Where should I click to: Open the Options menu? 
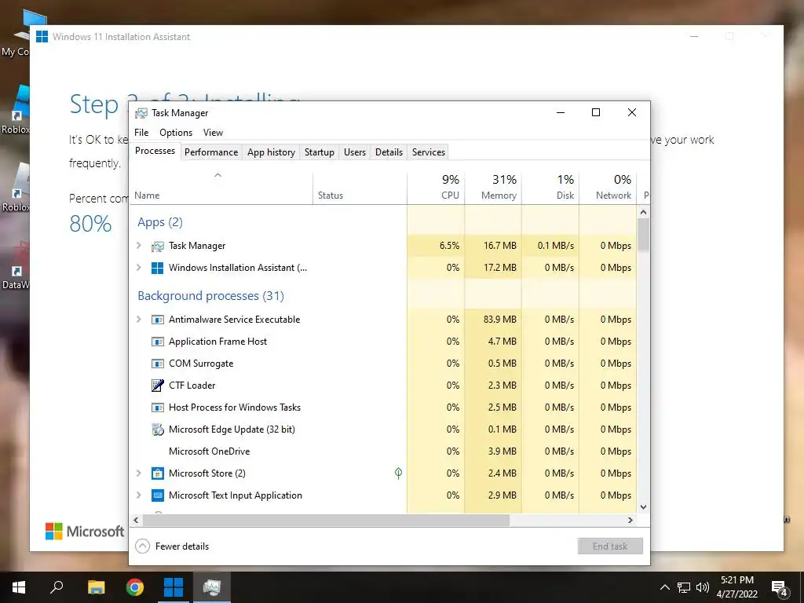(x=176, y=132)
